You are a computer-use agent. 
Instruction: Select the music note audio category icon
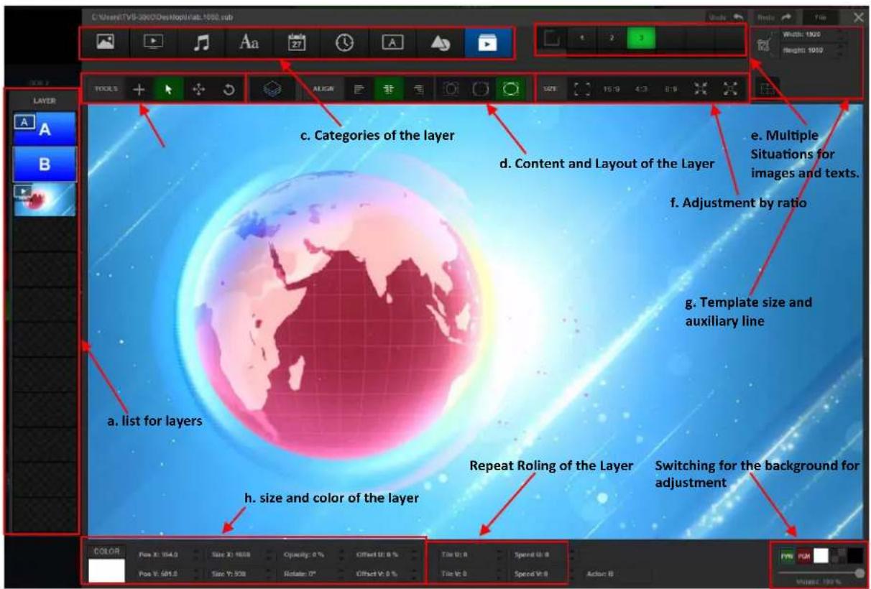point(201,43)
